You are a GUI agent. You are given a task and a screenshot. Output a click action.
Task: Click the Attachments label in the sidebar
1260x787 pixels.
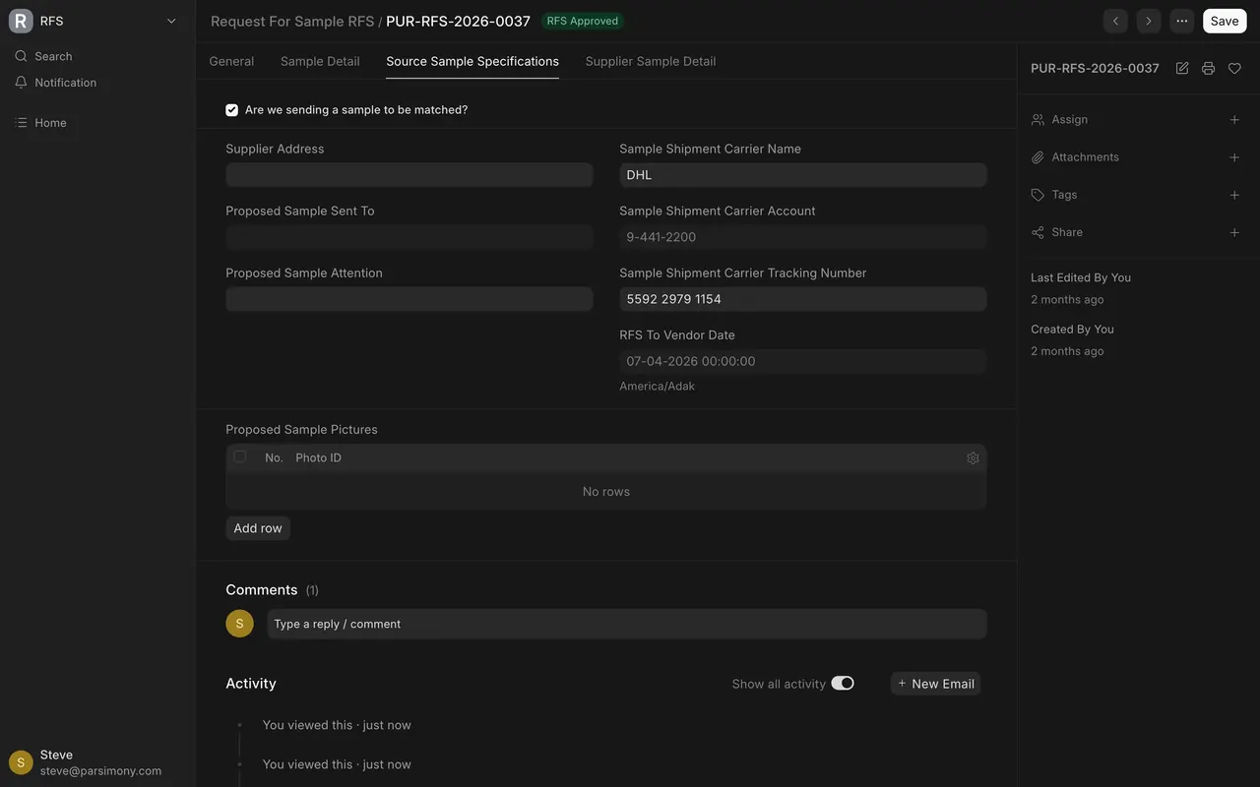coord(1085,157)
